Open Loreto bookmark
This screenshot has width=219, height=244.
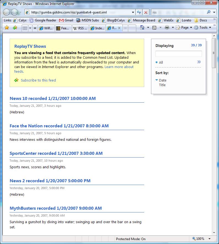pyautogui.click(x=184, y=20)
